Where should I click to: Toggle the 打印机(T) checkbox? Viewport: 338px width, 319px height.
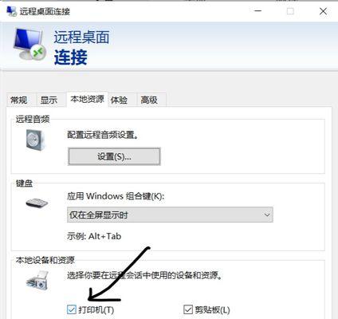72,309
